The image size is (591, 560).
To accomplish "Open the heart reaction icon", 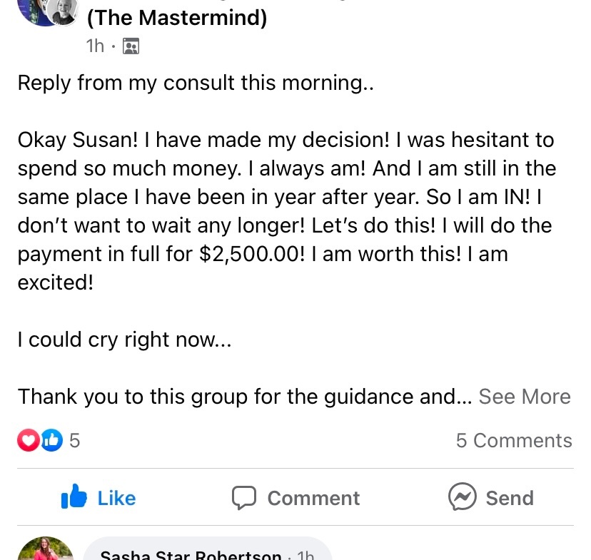I will point(29,440).
